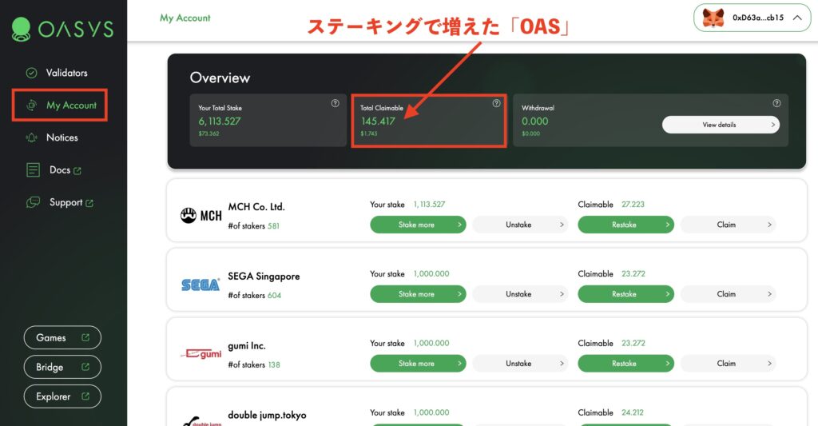This screenshot has width=818, height=426.
Task: Click the Notices bell icon
Action: [x=31, y=137]
